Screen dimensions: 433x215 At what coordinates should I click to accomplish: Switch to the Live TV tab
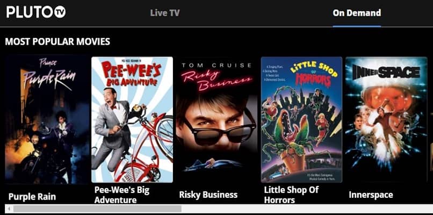[165, 13]
